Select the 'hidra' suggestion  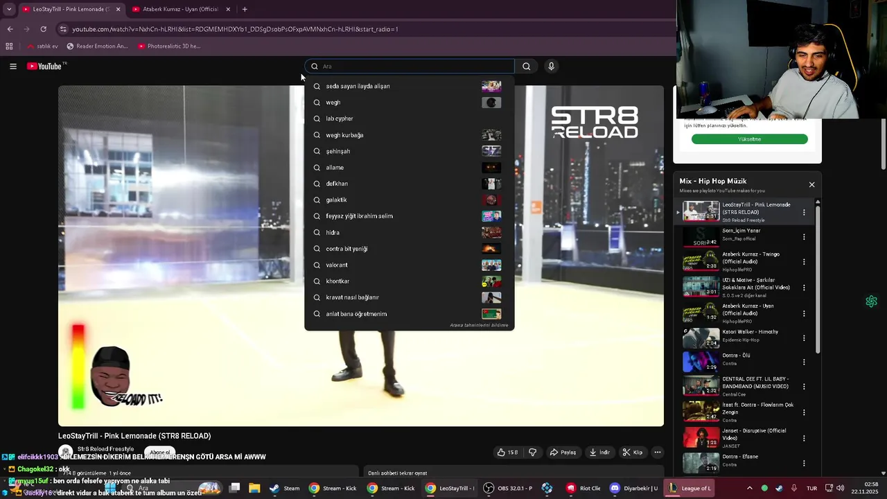[x=409, y=232]
